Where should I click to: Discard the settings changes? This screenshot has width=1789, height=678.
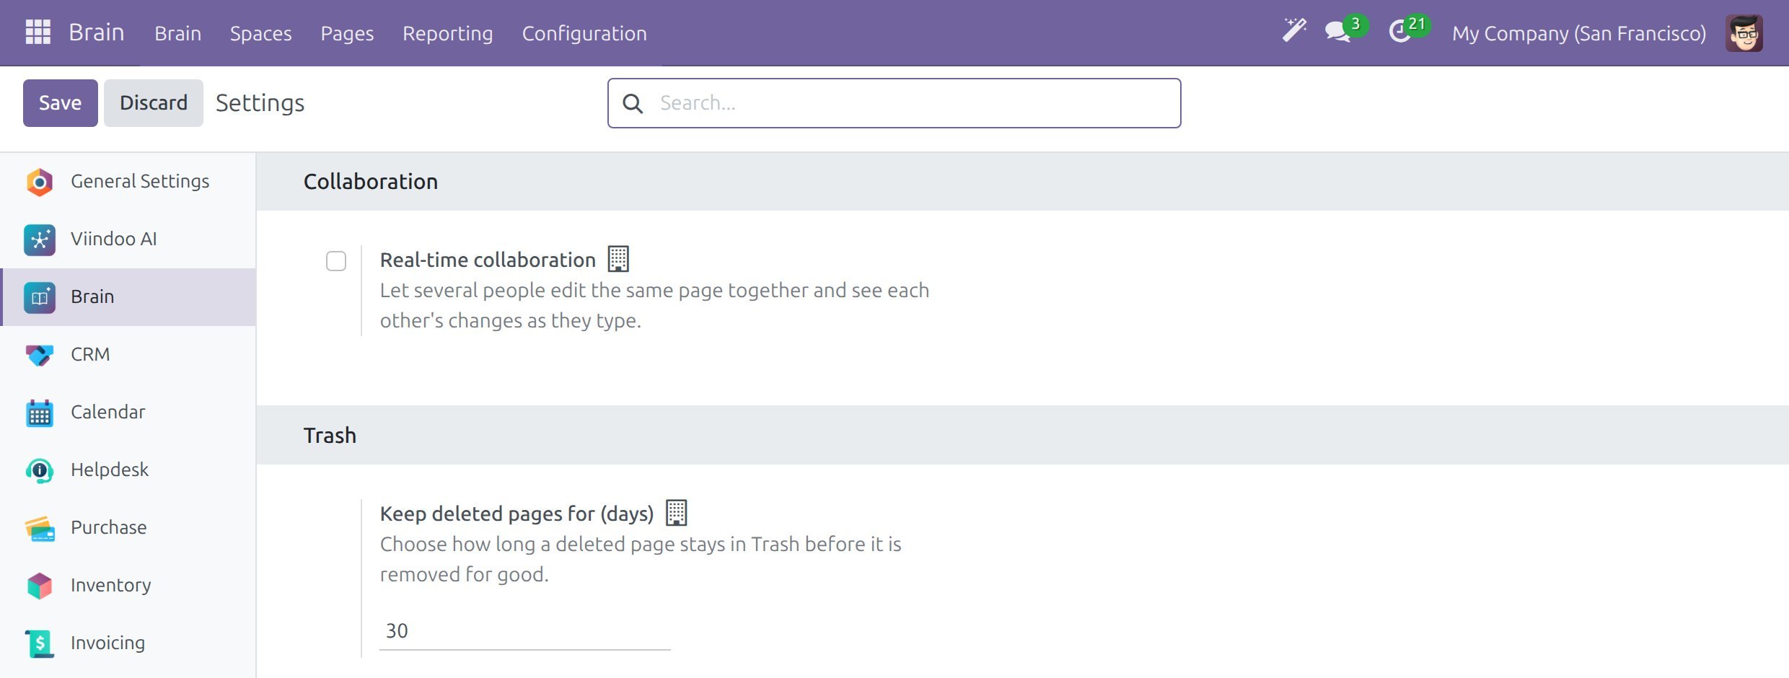point(154,103)
